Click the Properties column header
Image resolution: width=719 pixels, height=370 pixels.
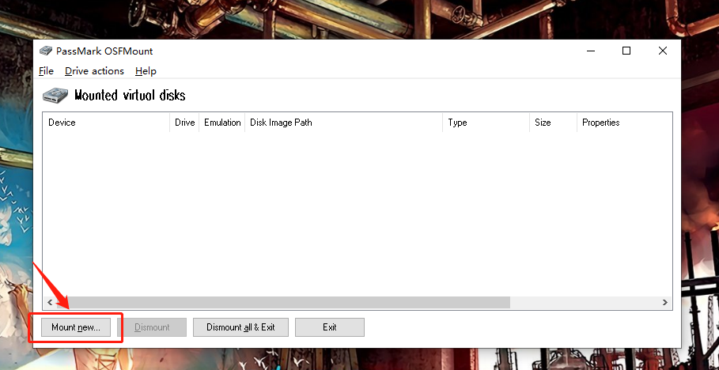tap(625, 123)
